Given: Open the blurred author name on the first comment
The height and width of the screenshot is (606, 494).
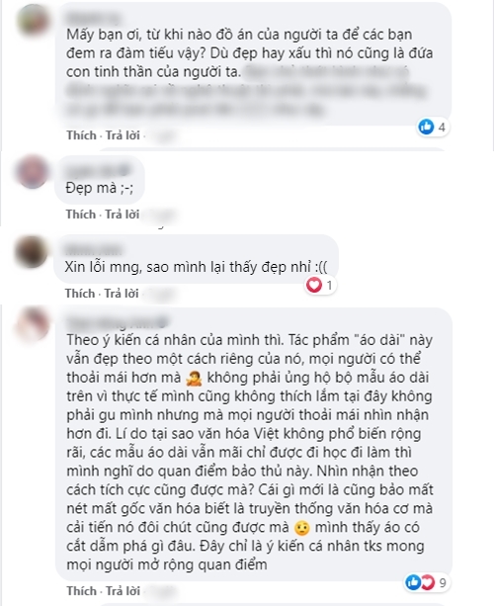Looking at the screenshot, I should (92, 18).
